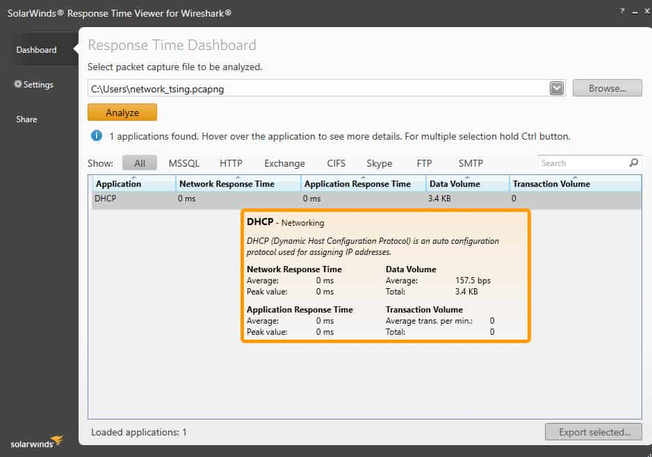Click the help question mark icon
This screenshot has width=652, height=457.
pyautogui.click(x=622, y=11)
